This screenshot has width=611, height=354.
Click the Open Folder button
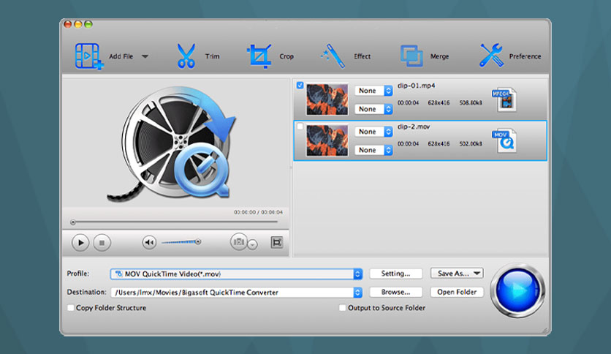tap(457, 292)
